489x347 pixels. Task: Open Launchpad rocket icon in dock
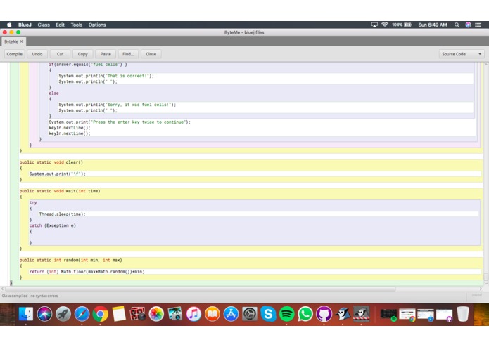coord(63,314)
